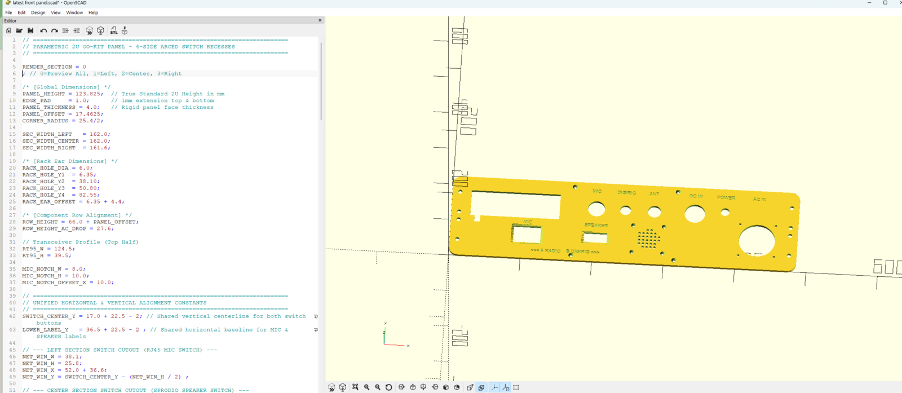Click code line "SEC_WIDTH_RIGHT = 161.6;"

pos(67,148)
